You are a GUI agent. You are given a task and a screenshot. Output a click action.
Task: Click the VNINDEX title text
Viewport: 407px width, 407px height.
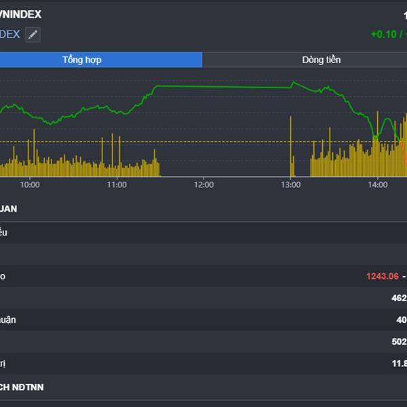point(20,14)
